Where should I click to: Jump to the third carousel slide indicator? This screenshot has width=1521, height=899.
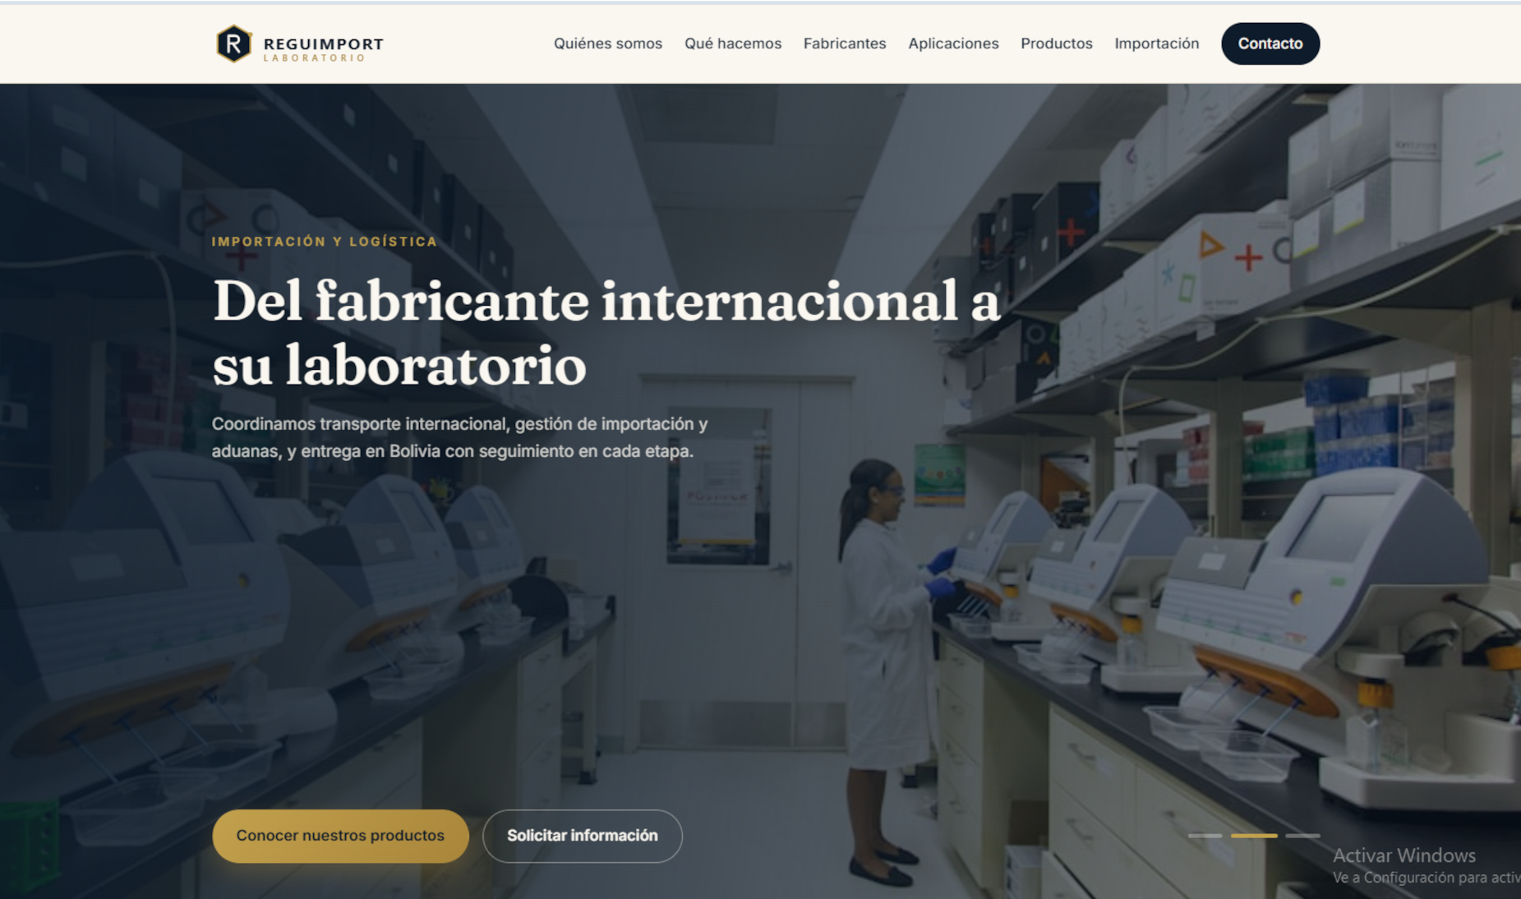pyautogui.click(x=1302, y=836)
